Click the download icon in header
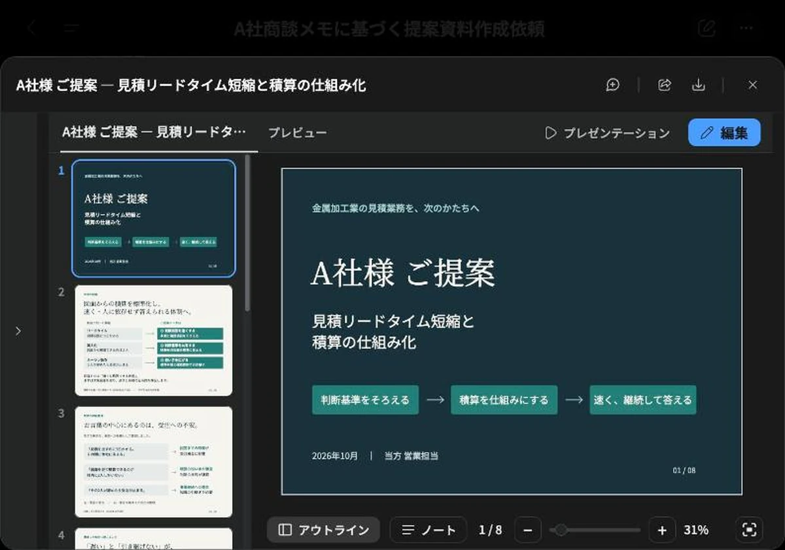 [x=699, y=85]
